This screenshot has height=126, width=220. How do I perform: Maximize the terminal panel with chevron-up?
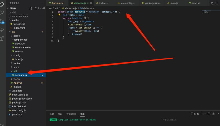tap(218, 114)
